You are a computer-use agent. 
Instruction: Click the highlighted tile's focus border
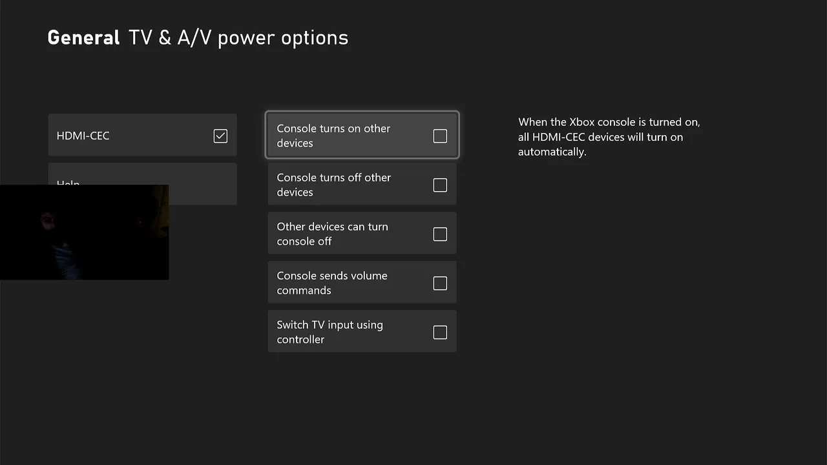362,112
